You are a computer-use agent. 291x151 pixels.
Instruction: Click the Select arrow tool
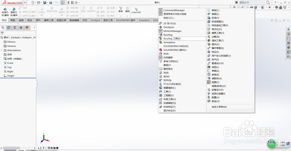(63, 3)
